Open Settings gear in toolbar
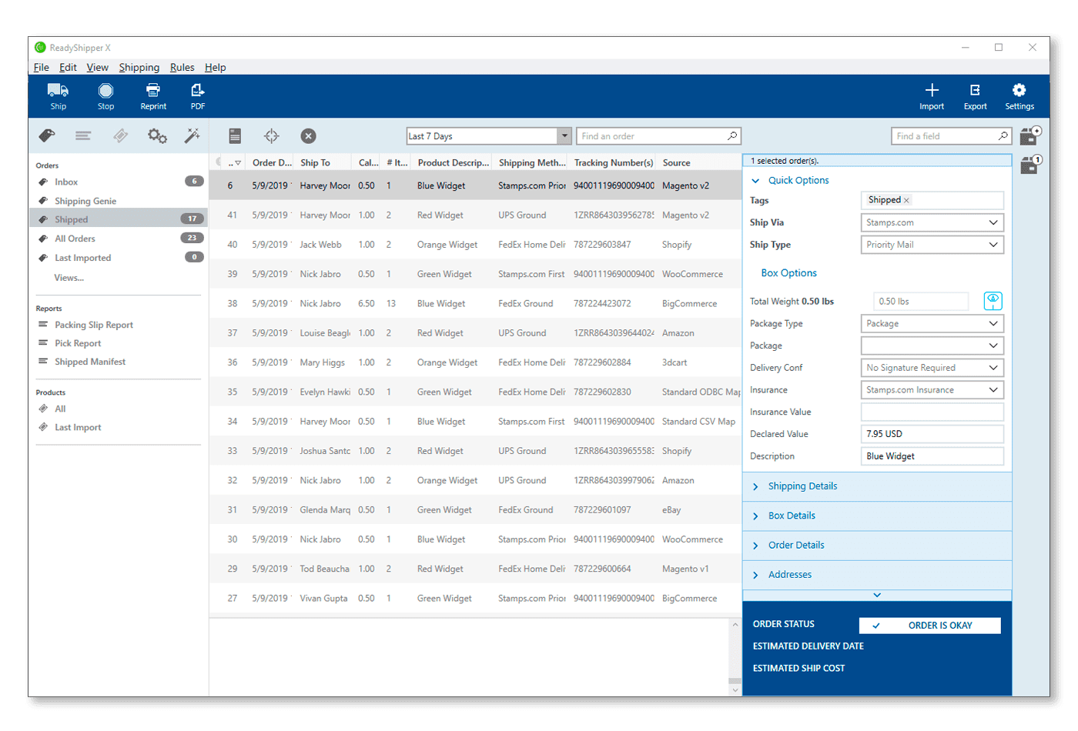This screenshot has height=731, width=1078. [1019, 90]
